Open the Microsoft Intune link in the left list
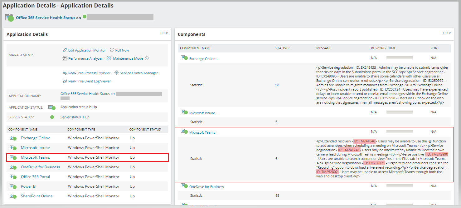 pyautogui.click(x=35, y=148)
